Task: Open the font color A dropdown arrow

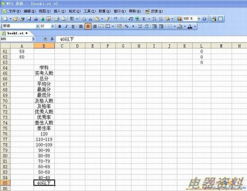Action: [x=195, y=26]
